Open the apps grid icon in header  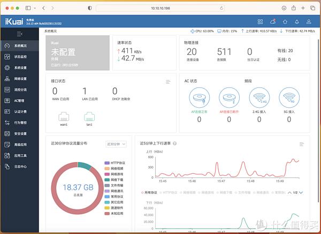point(260,21)
